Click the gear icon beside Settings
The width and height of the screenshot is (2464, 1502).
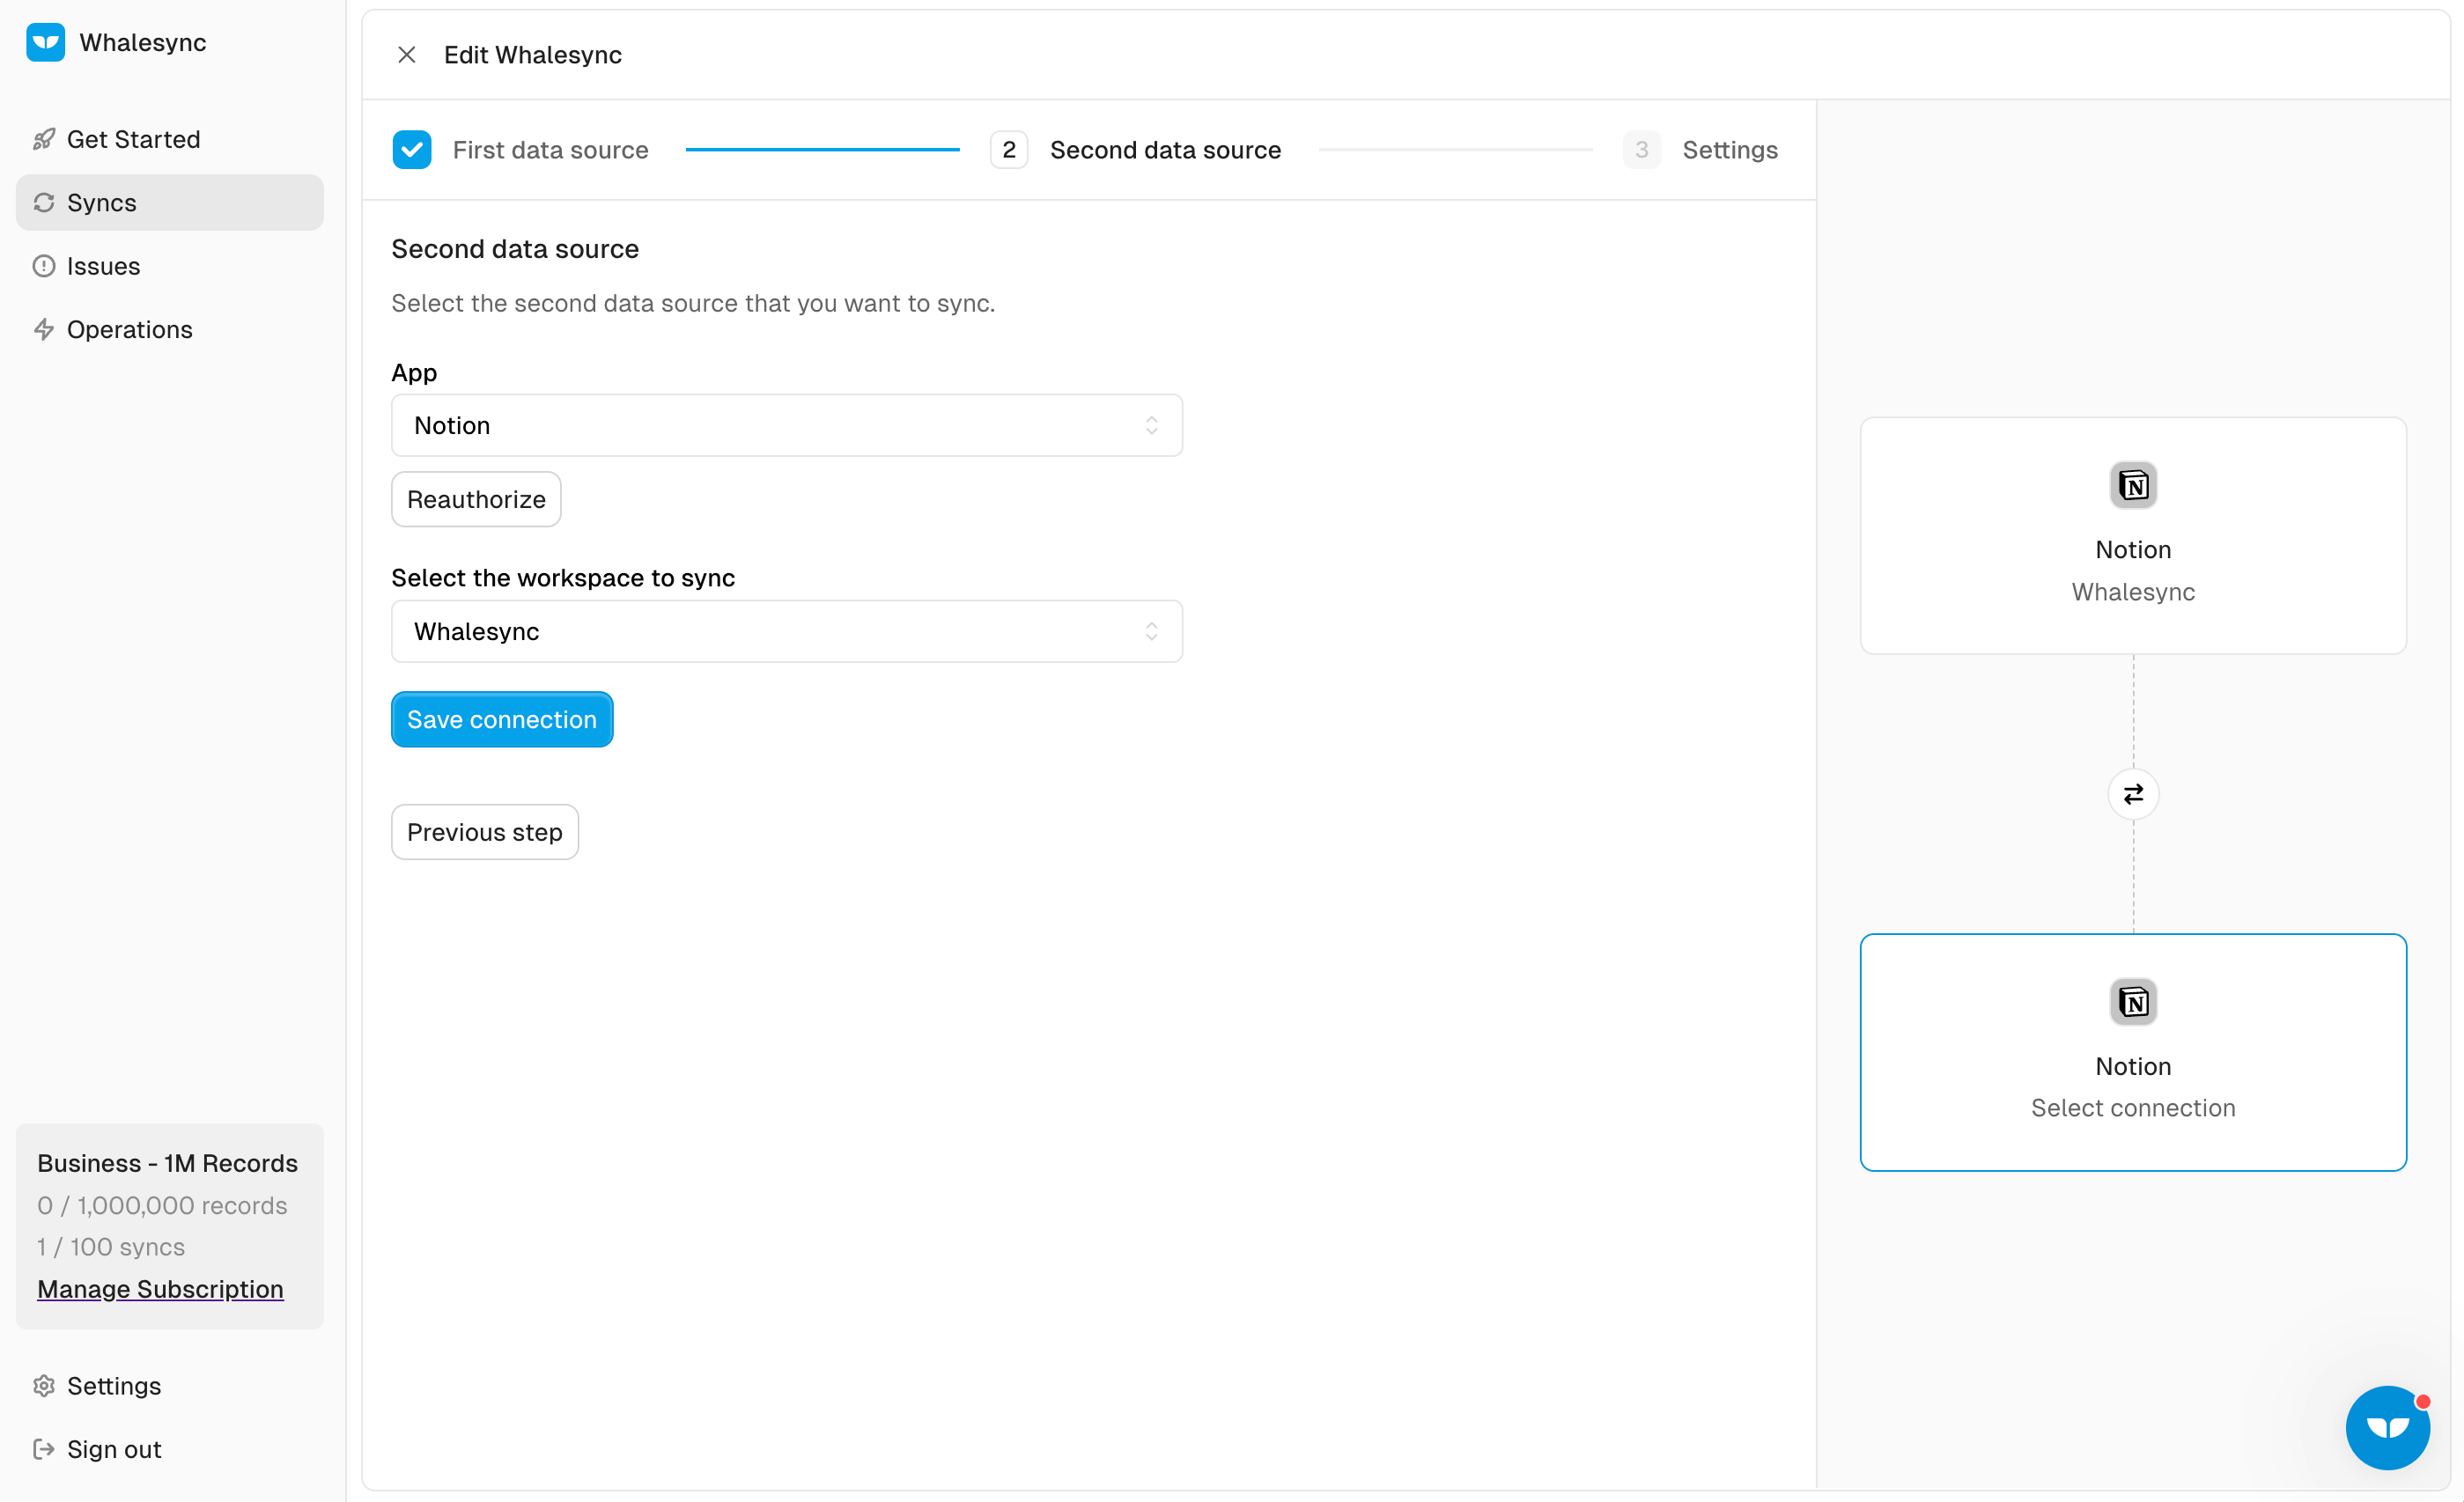pyautogui.click(x=44, y=1385)
